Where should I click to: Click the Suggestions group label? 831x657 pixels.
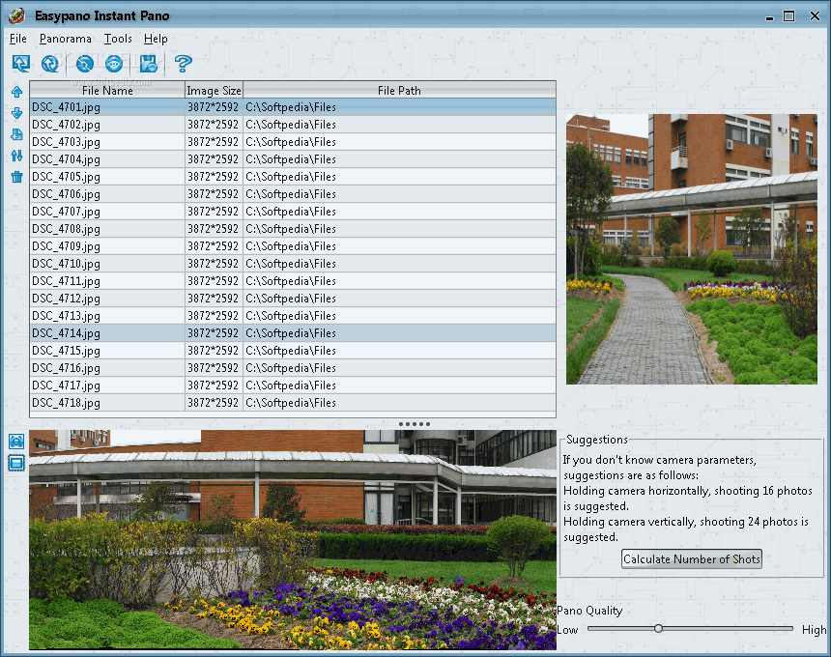[597, 440]
